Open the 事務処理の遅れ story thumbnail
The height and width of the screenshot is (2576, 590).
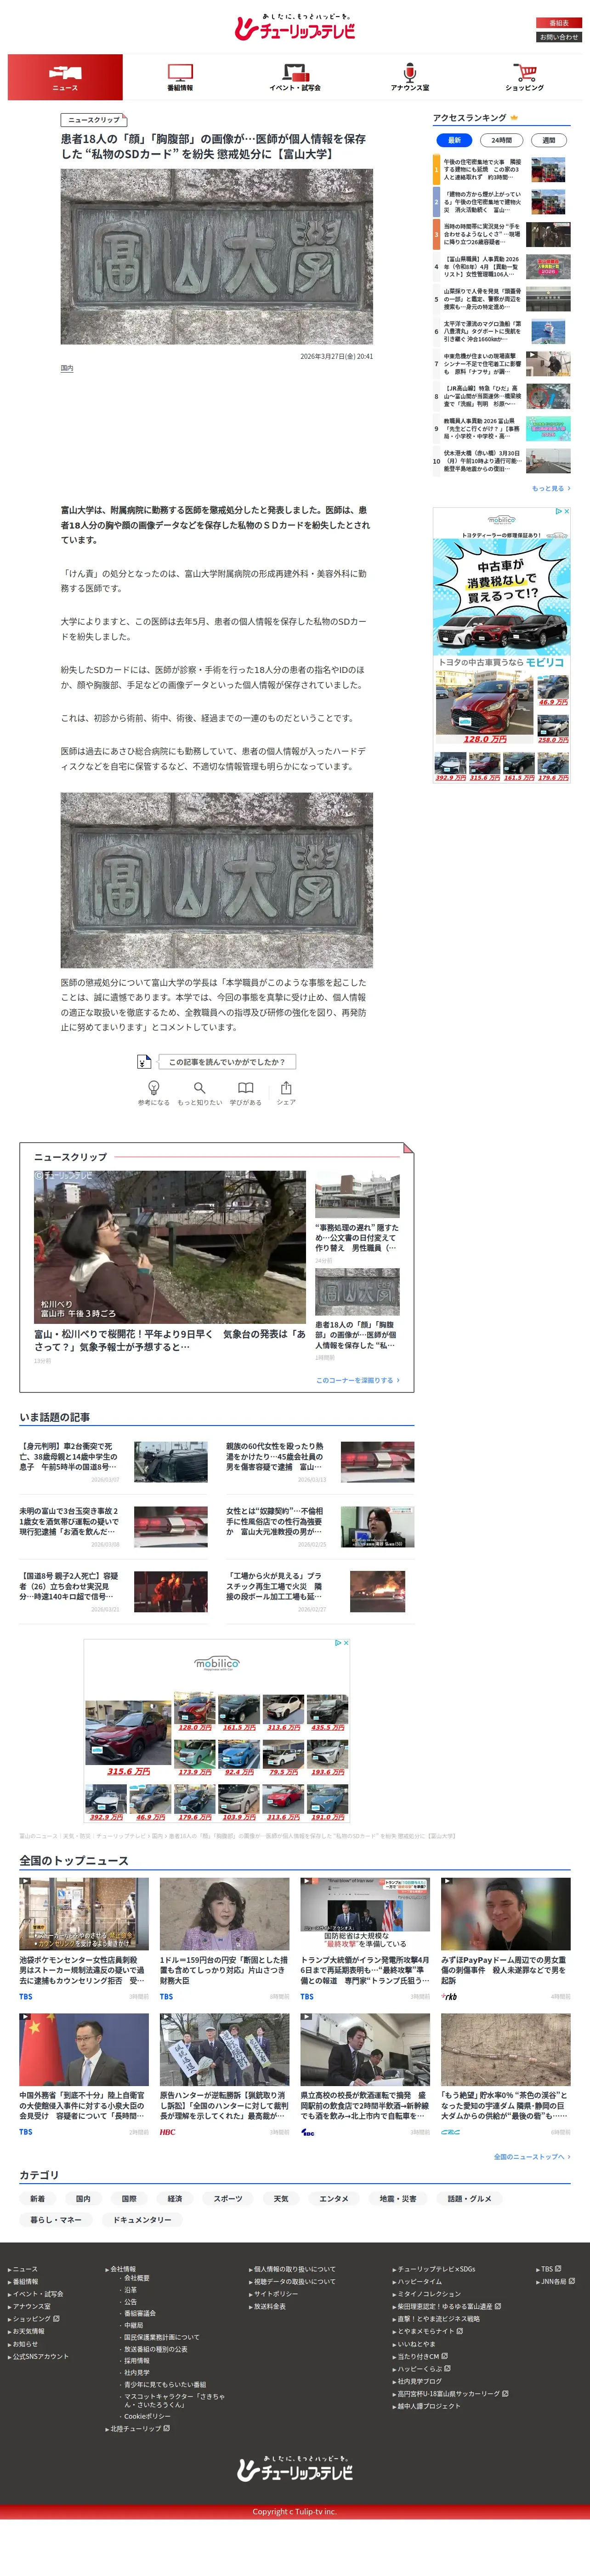pyautogui.click(x=357, y=1195)
